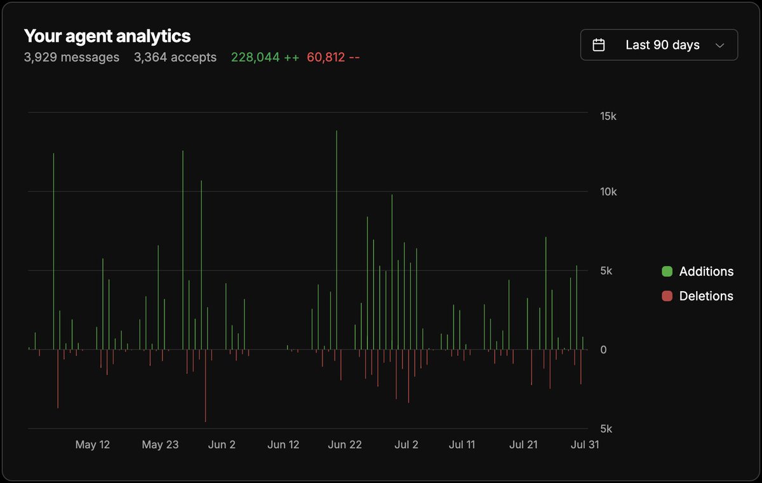Click the Jun 2 x-axis label
The width and height of the screenshot is (762, 483).
click(222, 445)
